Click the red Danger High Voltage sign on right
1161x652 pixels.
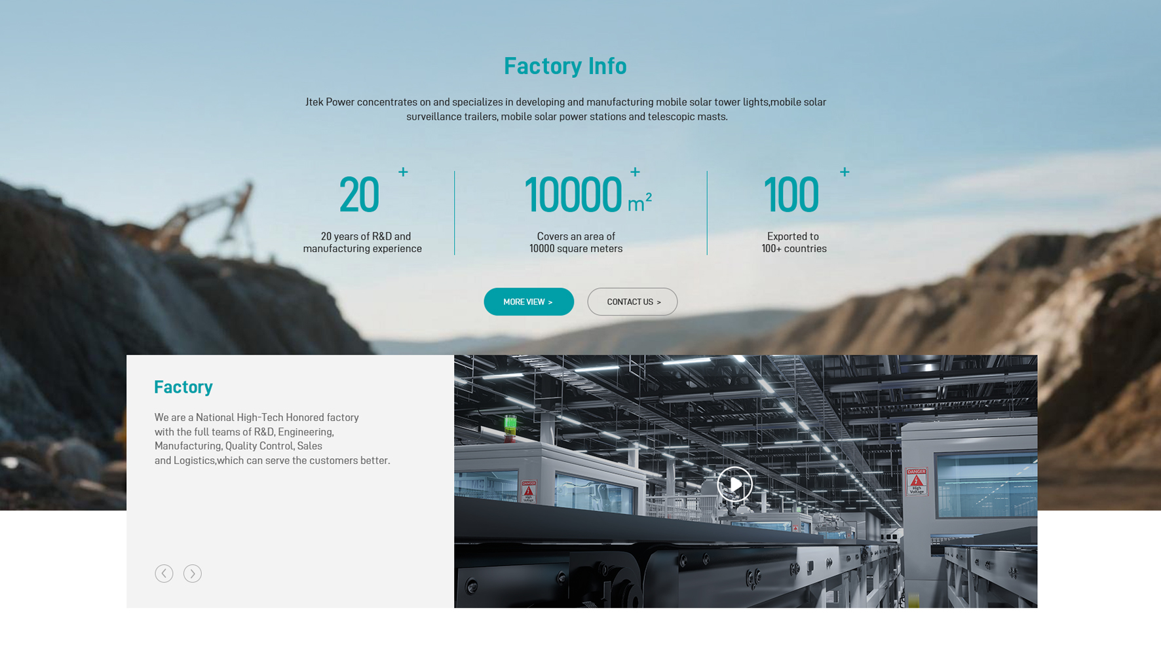coord(916,481)
